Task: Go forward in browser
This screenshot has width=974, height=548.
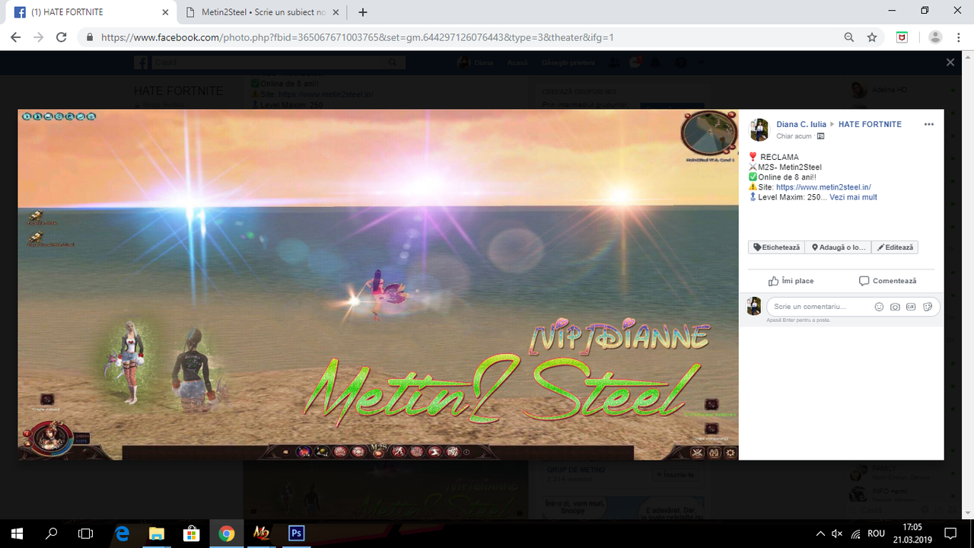Action: click(x=39, y=37)
